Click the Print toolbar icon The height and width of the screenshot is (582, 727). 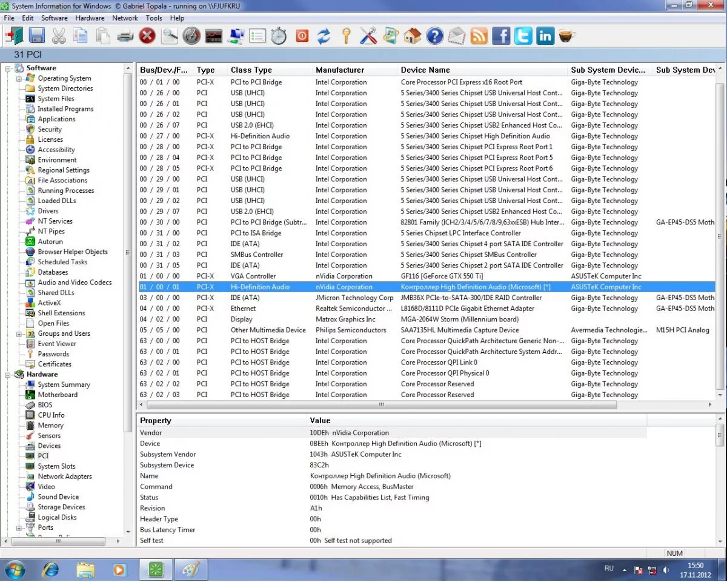[125, 36]
